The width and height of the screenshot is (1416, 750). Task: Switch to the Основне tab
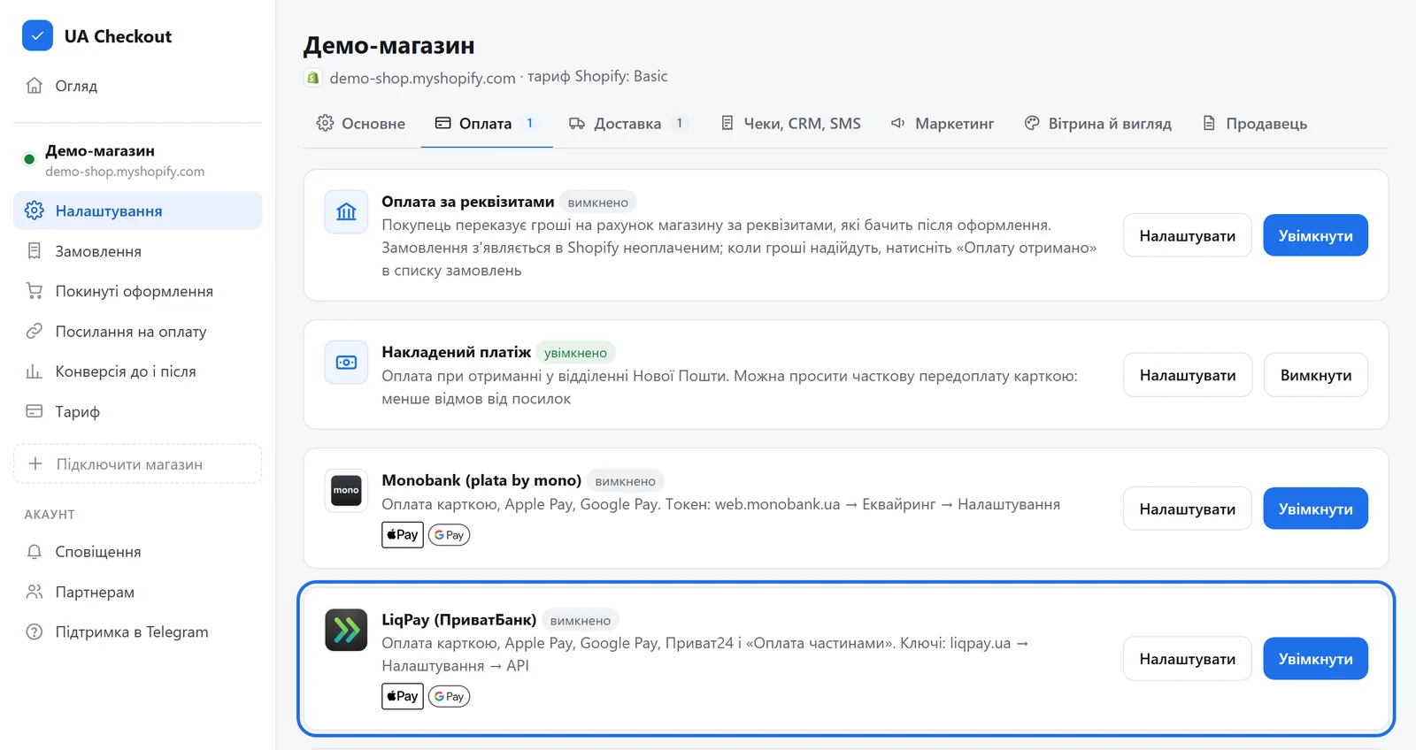tap(360, 123)
